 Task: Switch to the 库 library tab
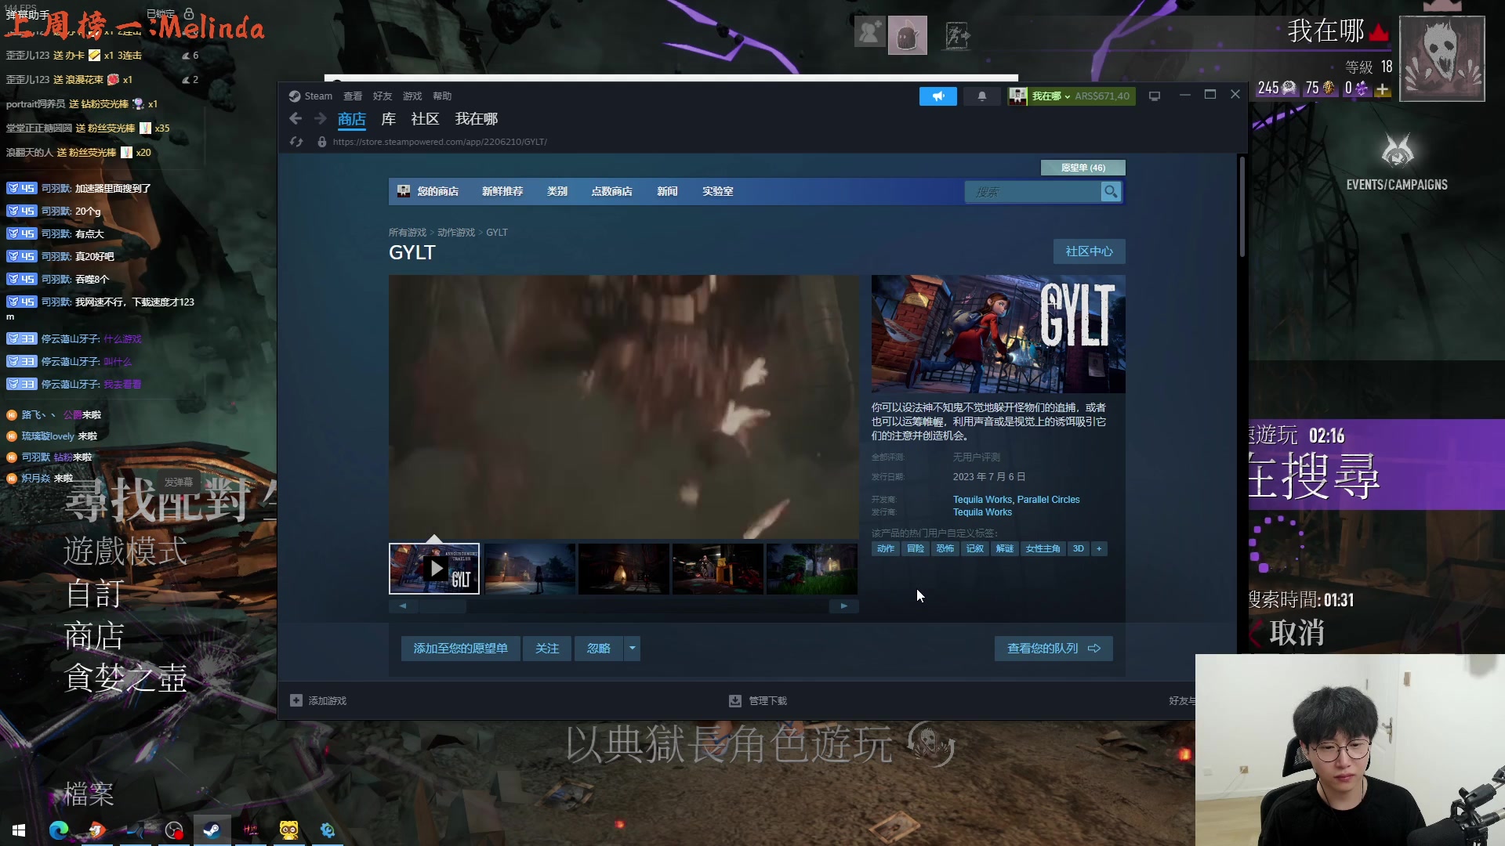tap(389, 119)
